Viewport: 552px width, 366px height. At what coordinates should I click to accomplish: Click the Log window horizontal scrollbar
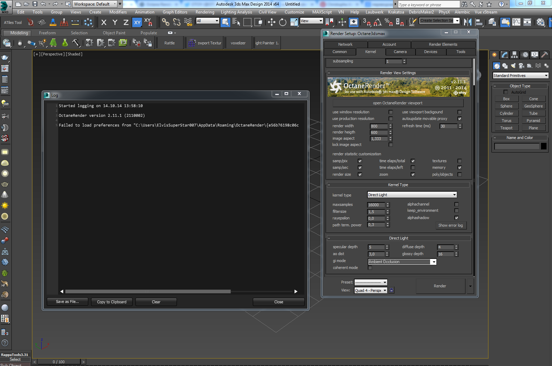point(148,291)
